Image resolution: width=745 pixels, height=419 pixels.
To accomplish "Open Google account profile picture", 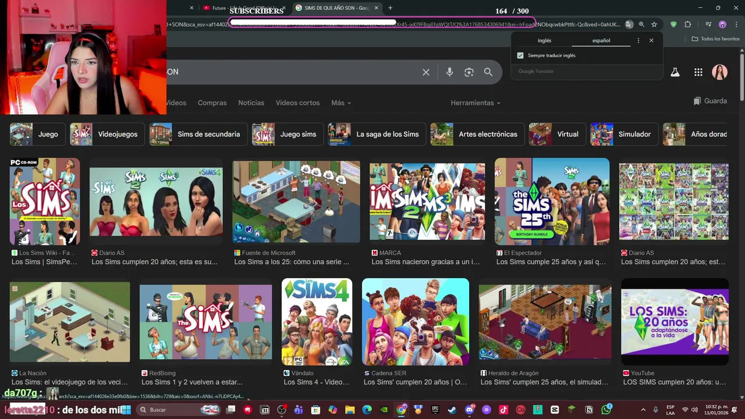I will tap(720, 72).
